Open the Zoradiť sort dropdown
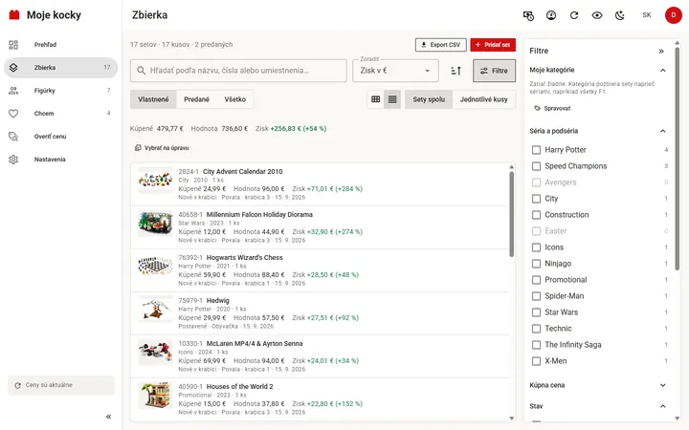 (395, 71)
